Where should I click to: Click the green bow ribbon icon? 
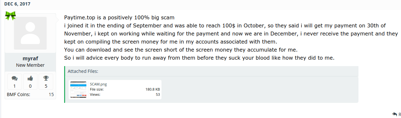[x=11, y=16]
